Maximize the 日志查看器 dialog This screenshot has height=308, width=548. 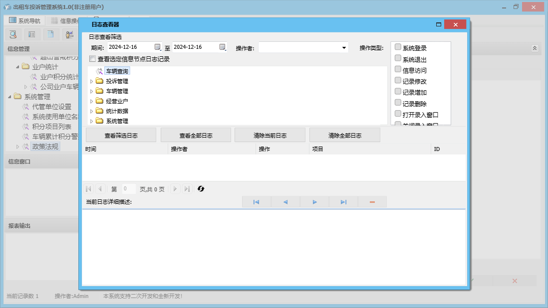point(439,24)
